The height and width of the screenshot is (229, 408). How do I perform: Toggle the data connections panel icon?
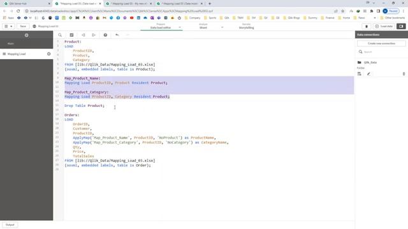tap(401, 26)
